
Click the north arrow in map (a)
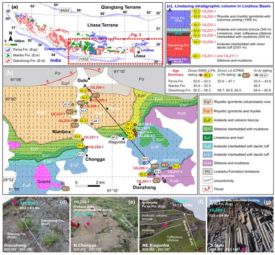11,37
